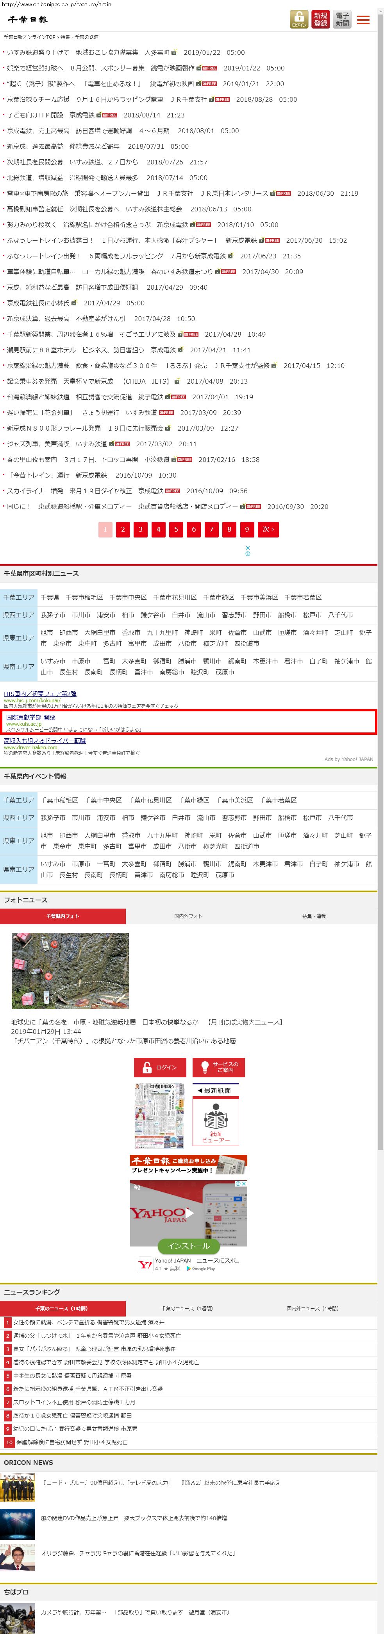Open the geological strata photo thumbnail
The height and width of the screenshot is (1634, 384).
point(70,970)
